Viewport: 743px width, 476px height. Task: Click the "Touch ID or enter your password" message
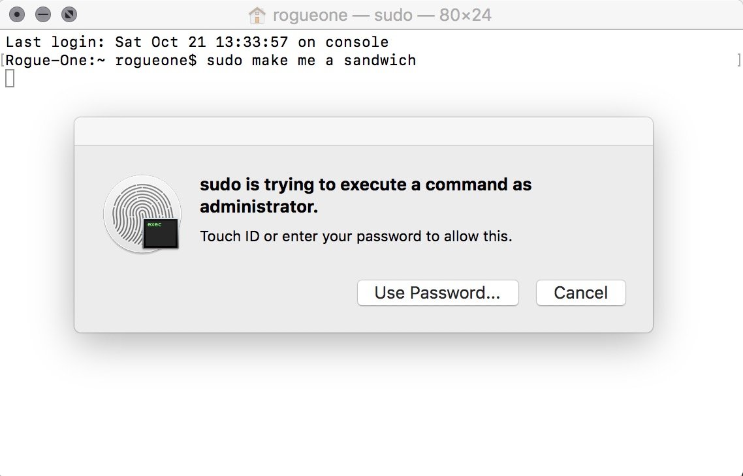356,236
